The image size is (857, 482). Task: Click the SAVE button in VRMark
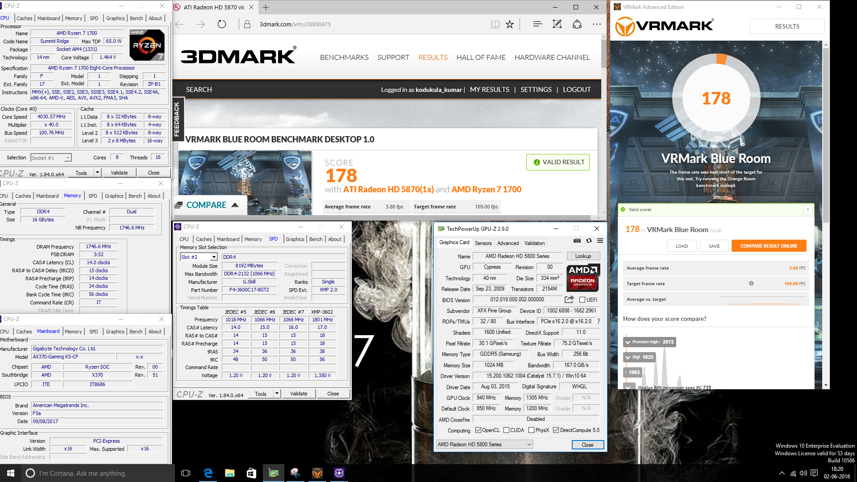point(714,246)
